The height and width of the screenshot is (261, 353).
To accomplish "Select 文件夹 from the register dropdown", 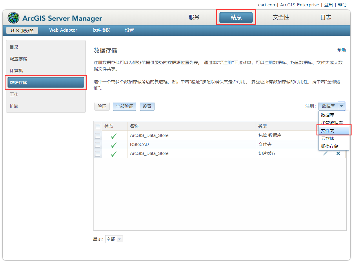I will 327,130.
